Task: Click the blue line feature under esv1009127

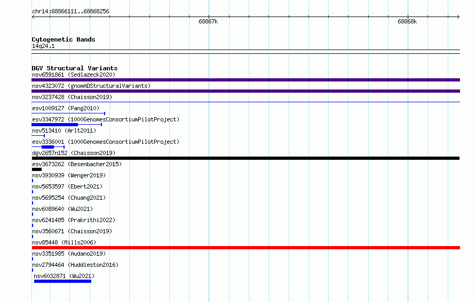Action: (68, 113)
